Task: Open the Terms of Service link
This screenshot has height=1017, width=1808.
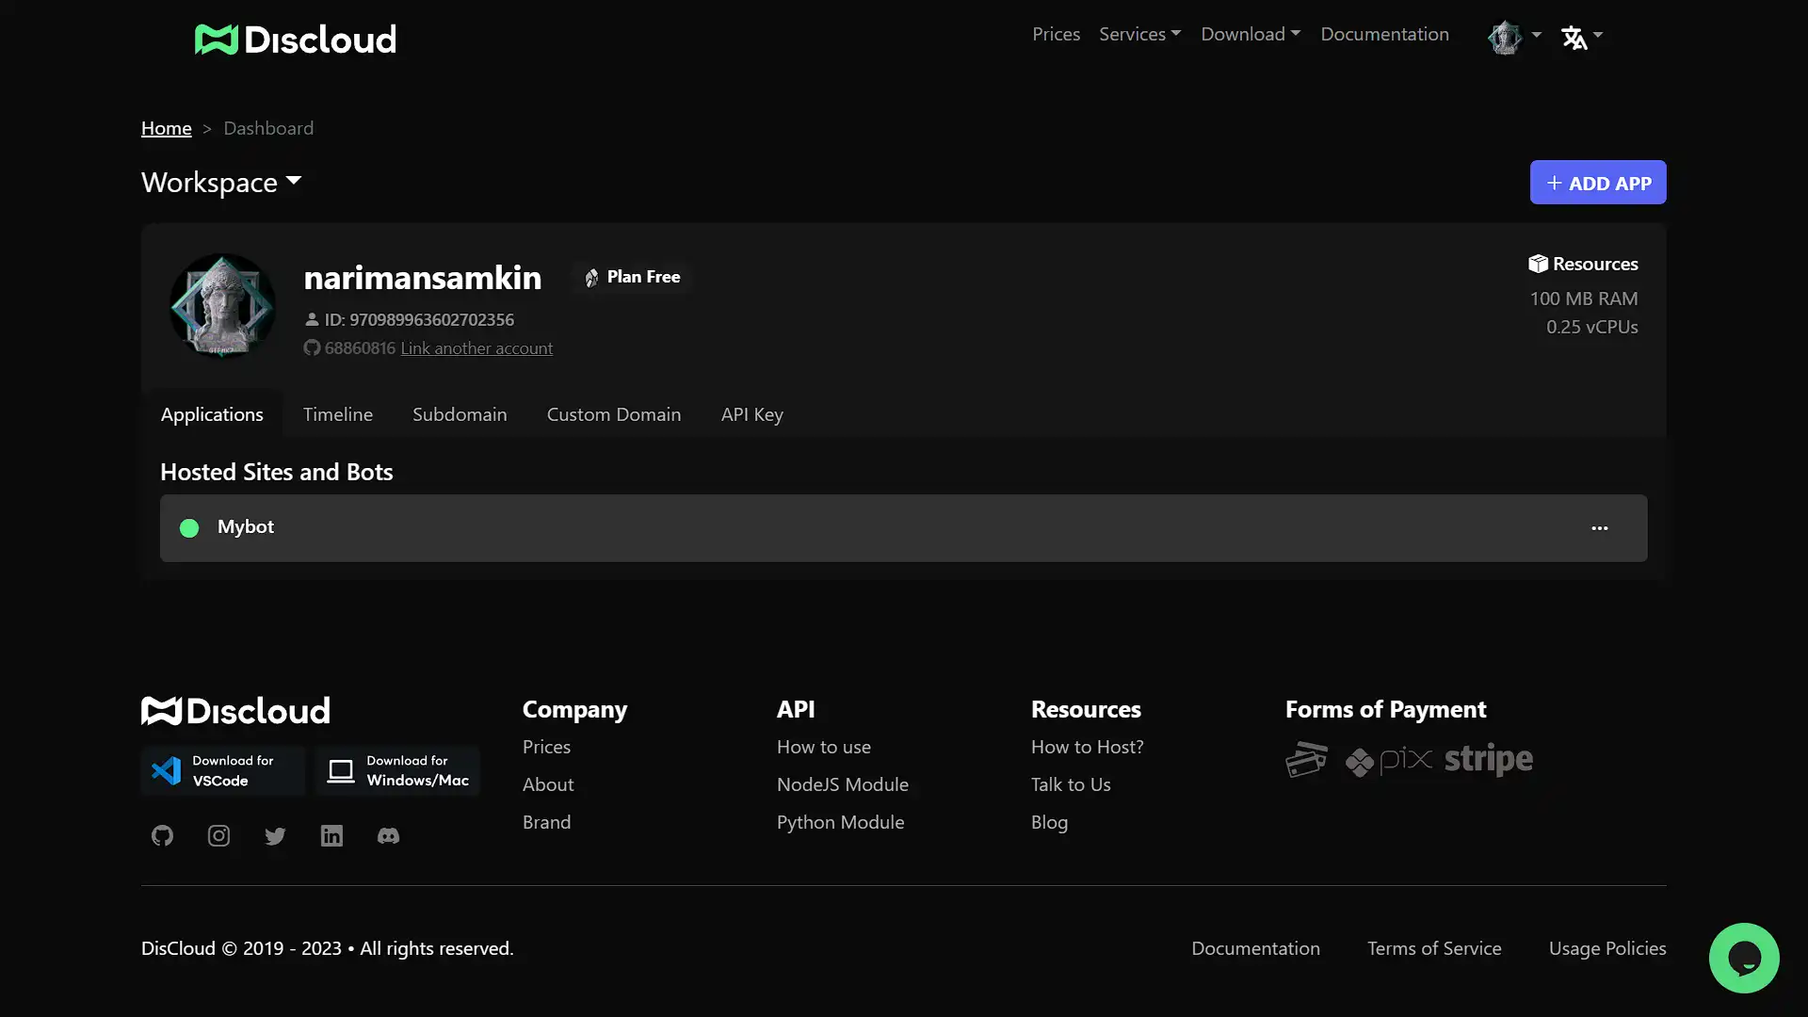Action: pos(1434,948)
